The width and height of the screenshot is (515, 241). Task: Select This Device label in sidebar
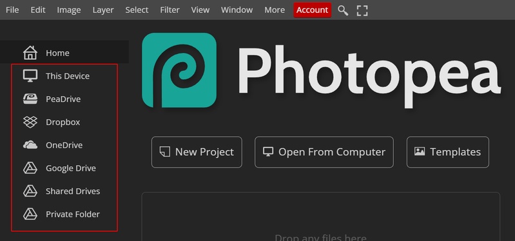pos(68,76)
